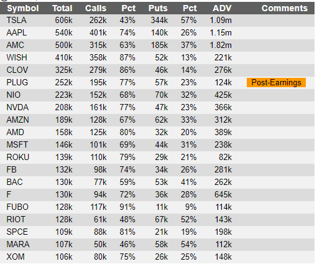This screenshot has height=269, width=322.
Task: Select the XOM ticker symbol
Action: click(16, 257)
